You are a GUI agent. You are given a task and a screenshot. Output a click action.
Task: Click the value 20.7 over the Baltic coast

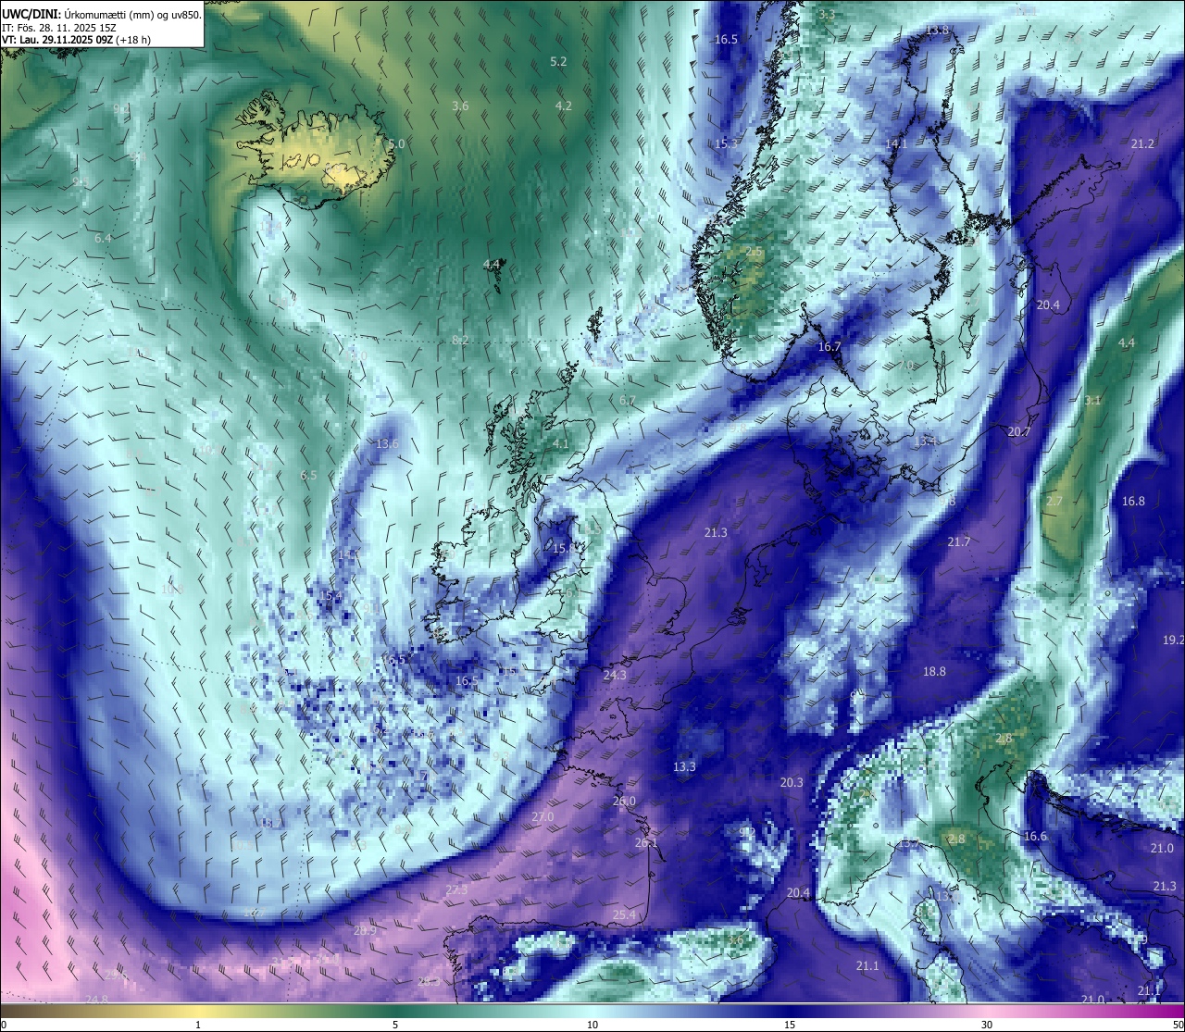tap(1019, 431)
